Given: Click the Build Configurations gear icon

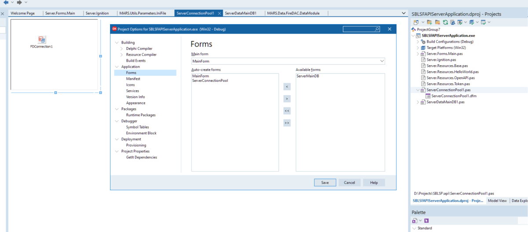Looking at the screenshot, I should click(x=423, y=41).
